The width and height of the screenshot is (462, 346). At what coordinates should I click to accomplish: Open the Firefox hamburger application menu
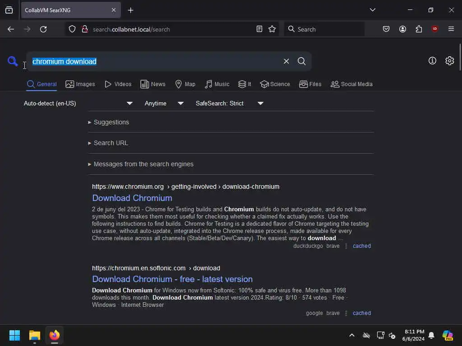coord(451,29)
